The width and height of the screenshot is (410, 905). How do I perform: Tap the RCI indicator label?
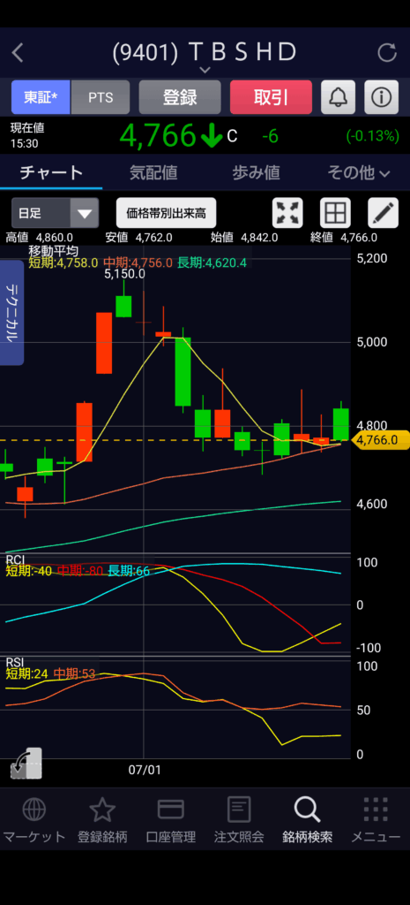pos(15,559)
